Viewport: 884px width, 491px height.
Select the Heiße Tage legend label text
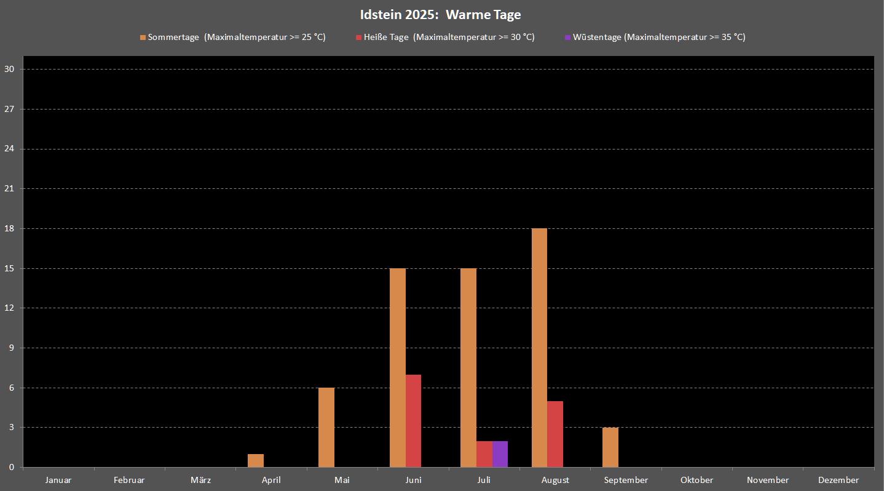coord(449,37)
